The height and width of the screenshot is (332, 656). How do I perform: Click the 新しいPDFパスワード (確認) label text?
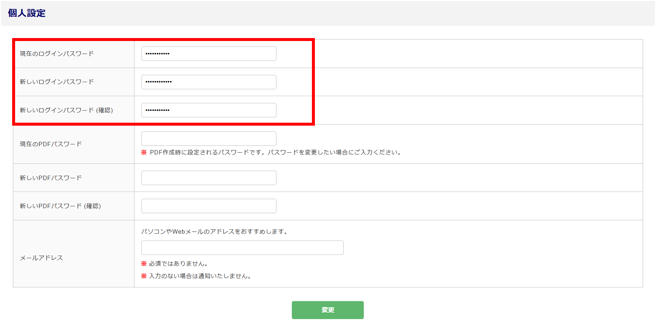tap(60, 206)
